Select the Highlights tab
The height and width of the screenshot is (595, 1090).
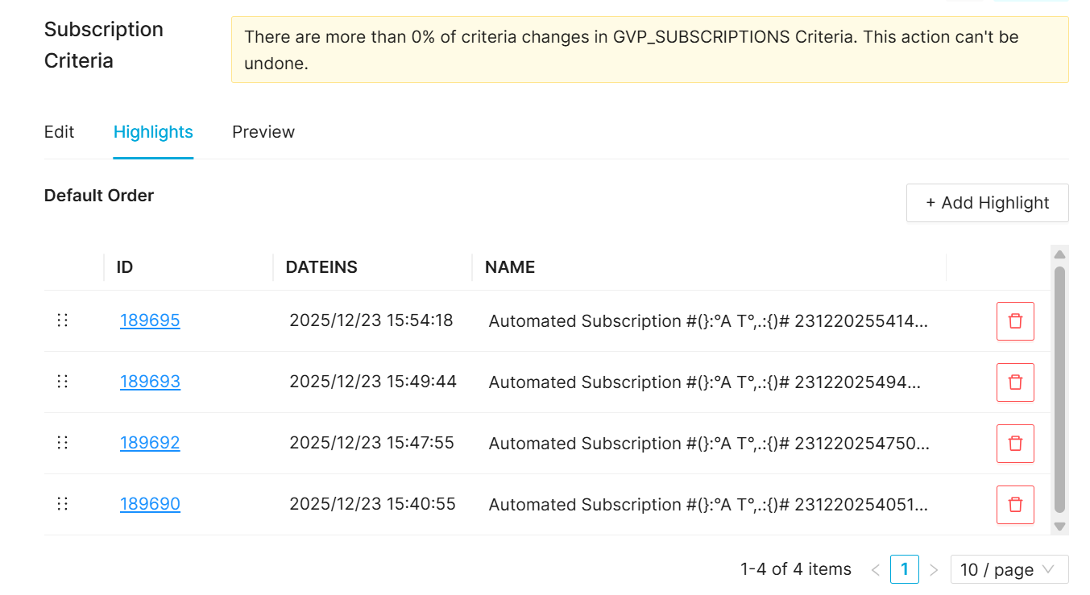coord(153,132)
